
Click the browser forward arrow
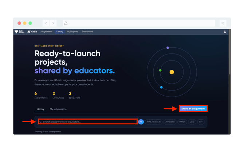pos(53,23)
